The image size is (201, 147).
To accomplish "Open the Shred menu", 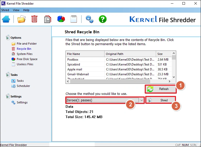I will [5, 10].
